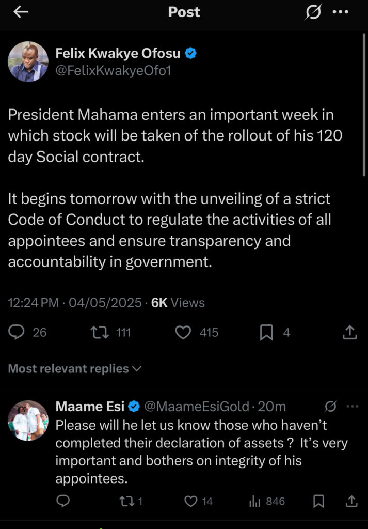
Task: Bookmark Maame Esi's reply
Action: point(318,501)
